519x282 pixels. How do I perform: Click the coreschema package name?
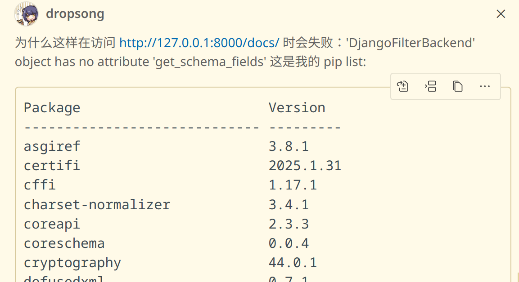[x=64, y=243]
